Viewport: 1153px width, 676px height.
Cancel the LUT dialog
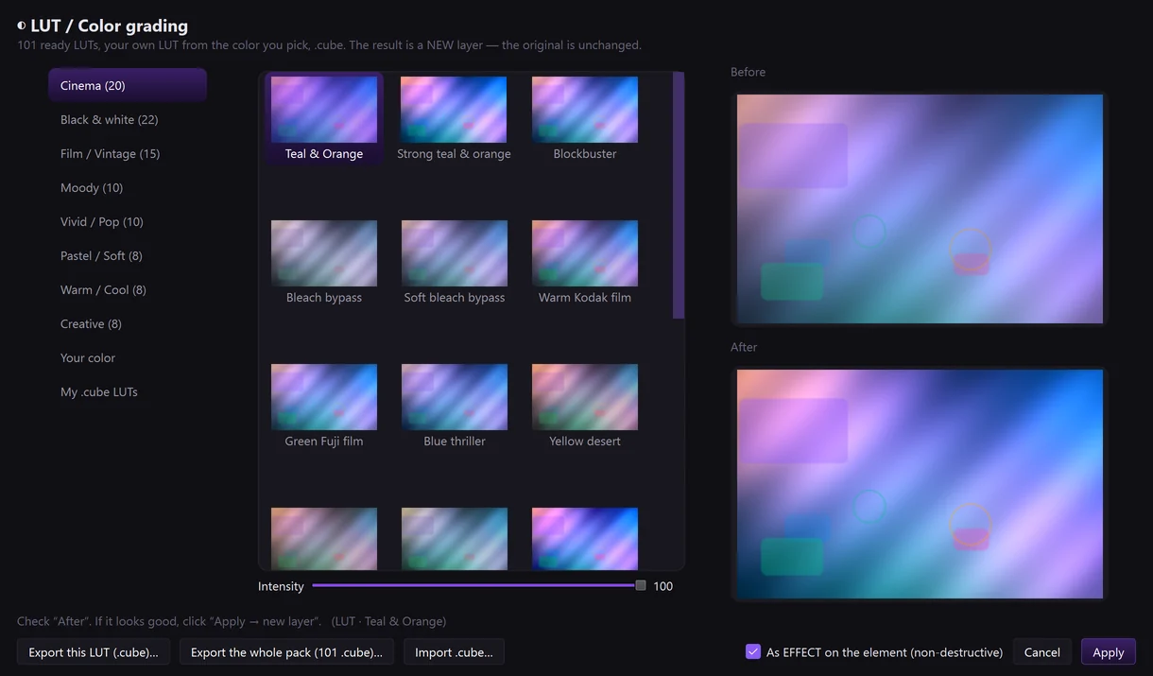[1042, 652]
